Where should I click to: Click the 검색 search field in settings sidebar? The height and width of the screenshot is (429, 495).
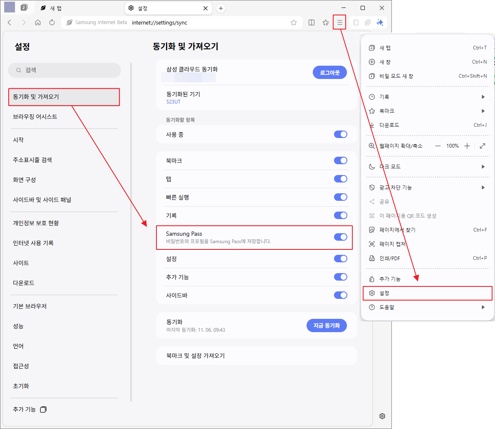[64, 70]
